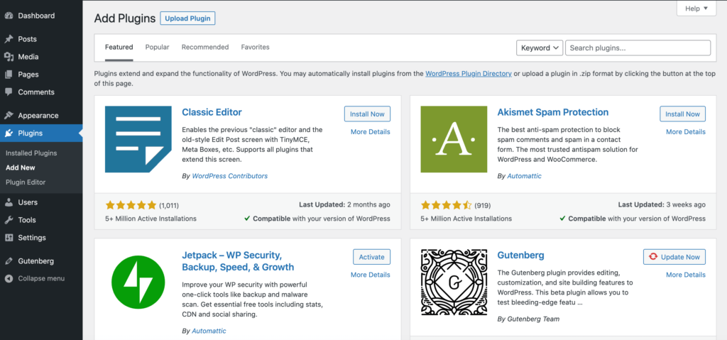Click the '(919)' ratings count
Viewport: 727px width, 340px height.
(x=483, y=205)
